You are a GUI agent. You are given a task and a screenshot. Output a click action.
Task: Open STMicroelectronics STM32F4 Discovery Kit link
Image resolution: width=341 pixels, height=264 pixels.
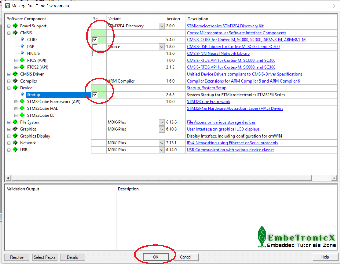coord(225,26)
